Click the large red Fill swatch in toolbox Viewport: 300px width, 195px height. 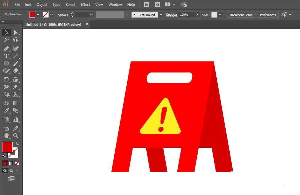click(x=7, y=147)
